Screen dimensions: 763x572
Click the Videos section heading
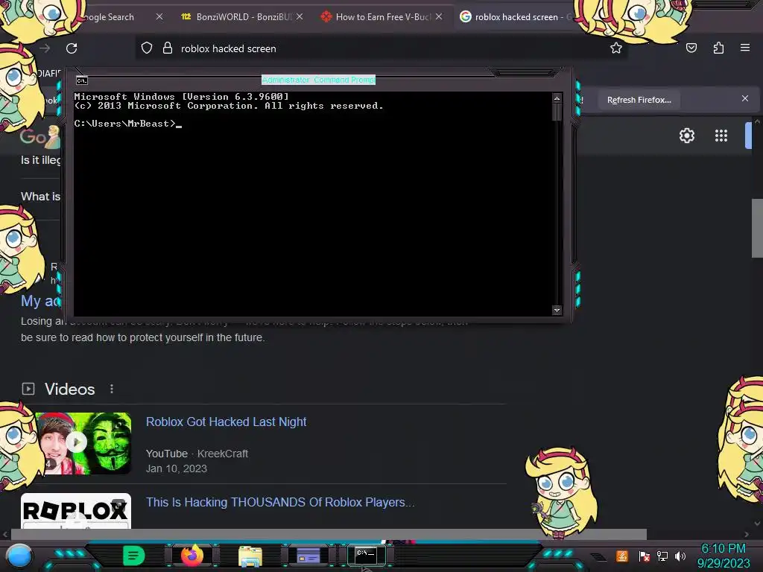[x=69, y=389]
